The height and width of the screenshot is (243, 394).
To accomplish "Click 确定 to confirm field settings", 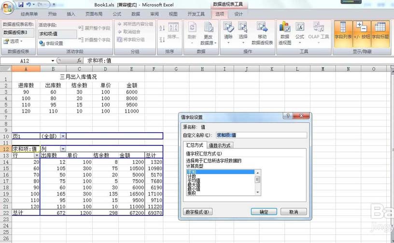I will click(x=264, y=212).
